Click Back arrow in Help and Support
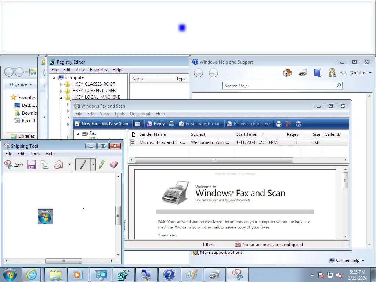376x282 pixels. coord(198,73)
